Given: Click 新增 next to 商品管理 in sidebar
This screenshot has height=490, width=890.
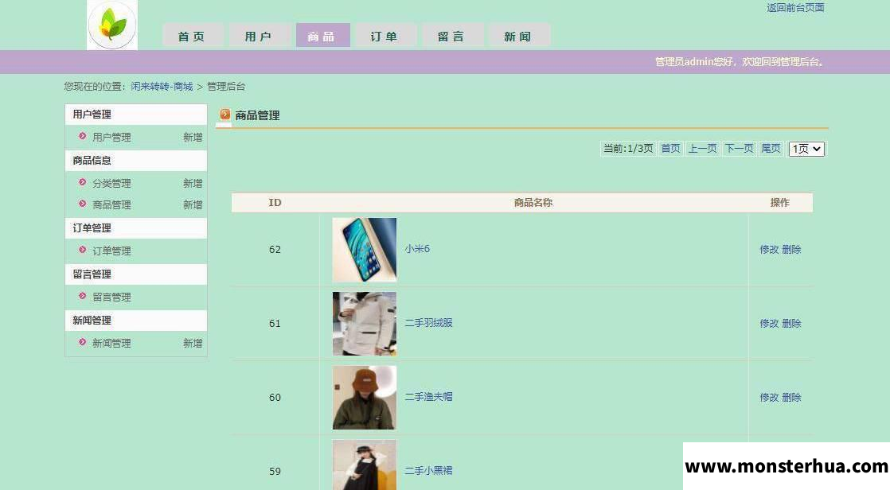Looking at the screenshot, I should pos(193,204).
